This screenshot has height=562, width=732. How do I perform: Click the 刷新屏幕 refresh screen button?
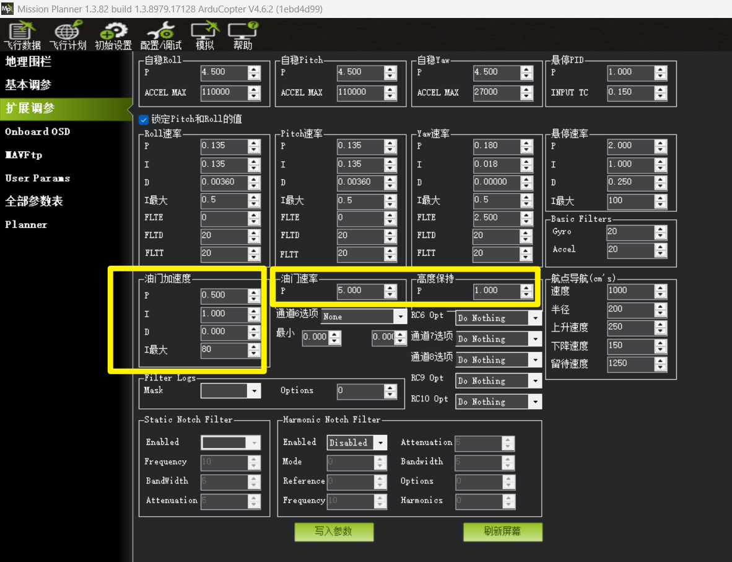[x=502, y=532]
